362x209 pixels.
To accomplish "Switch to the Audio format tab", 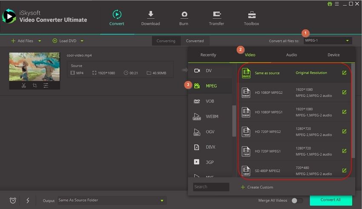I will 291,55.
